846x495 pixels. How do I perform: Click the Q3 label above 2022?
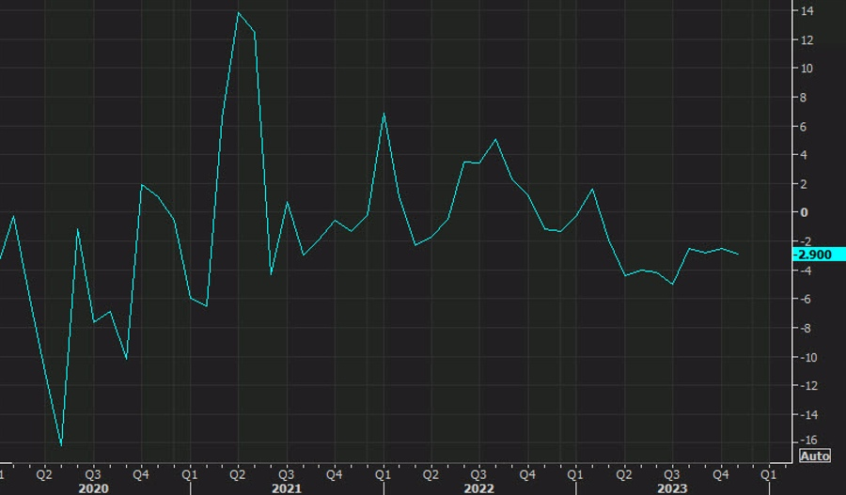pyautogui.click(x=478, y=474)
